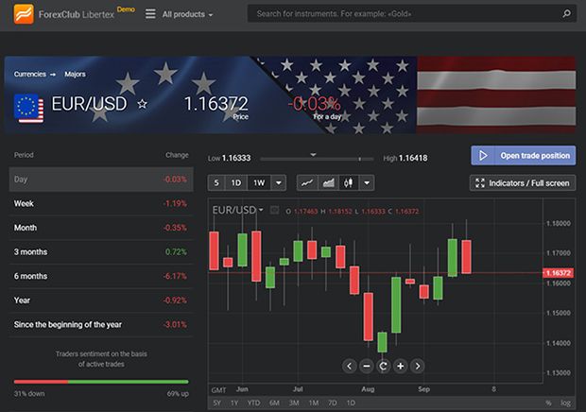Image resolution: width=586 pixels, height=412 pixels.
Task: Open the chart type dropdown arrow
Action: (367, 182)
